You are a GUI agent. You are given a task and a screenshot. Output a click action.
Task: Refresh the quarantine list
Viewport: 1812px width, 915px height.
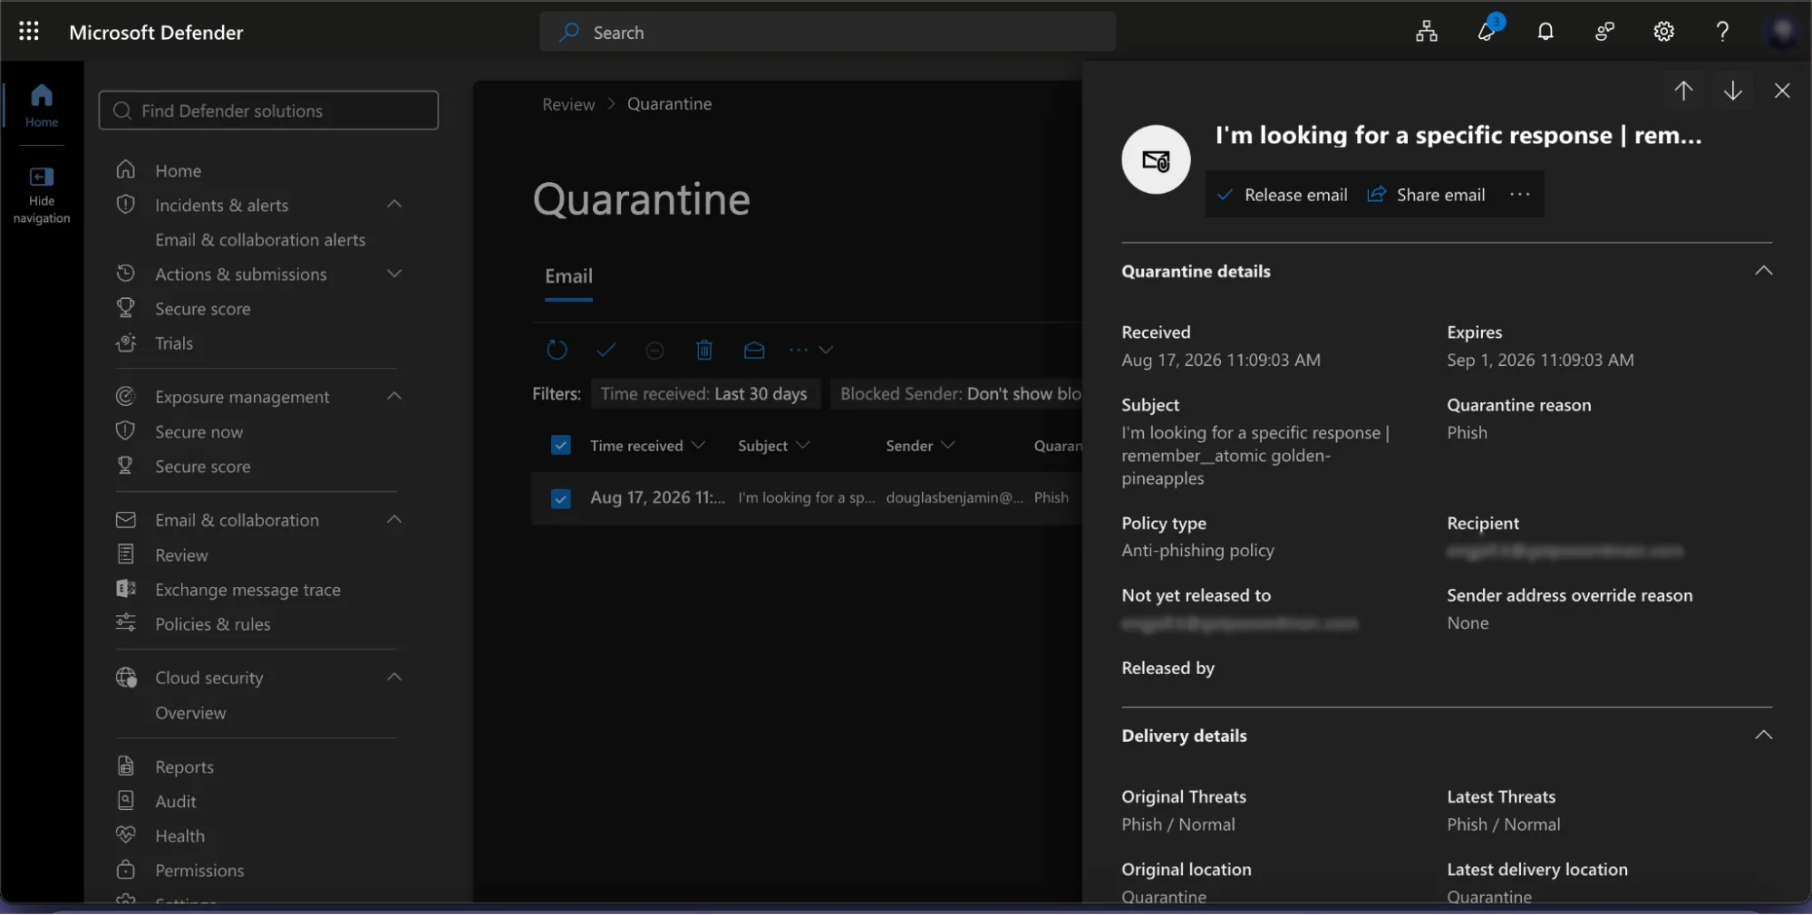click(x=557, y=350)
